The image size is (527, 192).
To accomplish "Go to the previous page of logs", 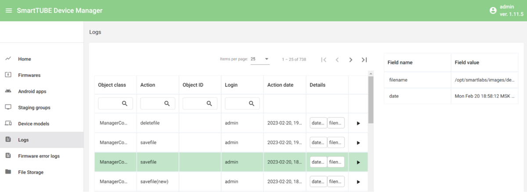I will coord(337,59).
